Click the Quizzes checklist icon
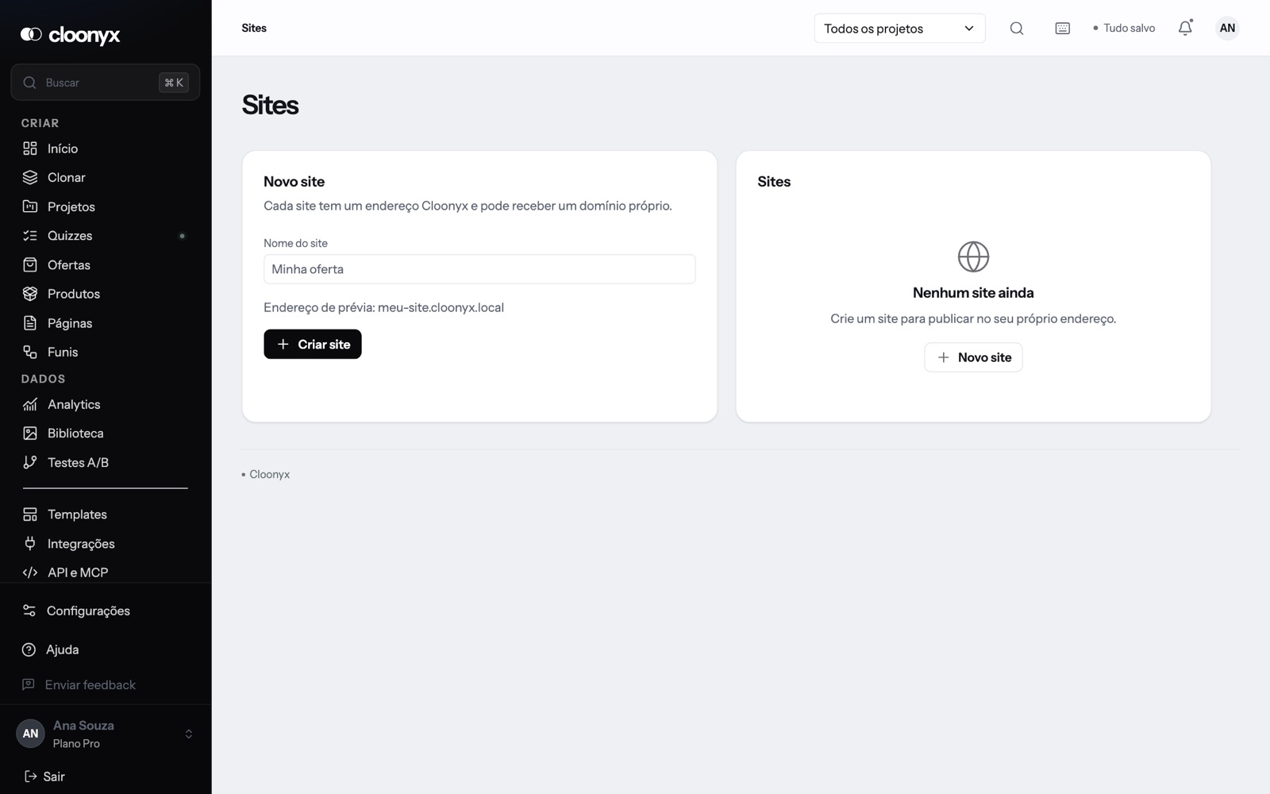 (x=30, y=236)
